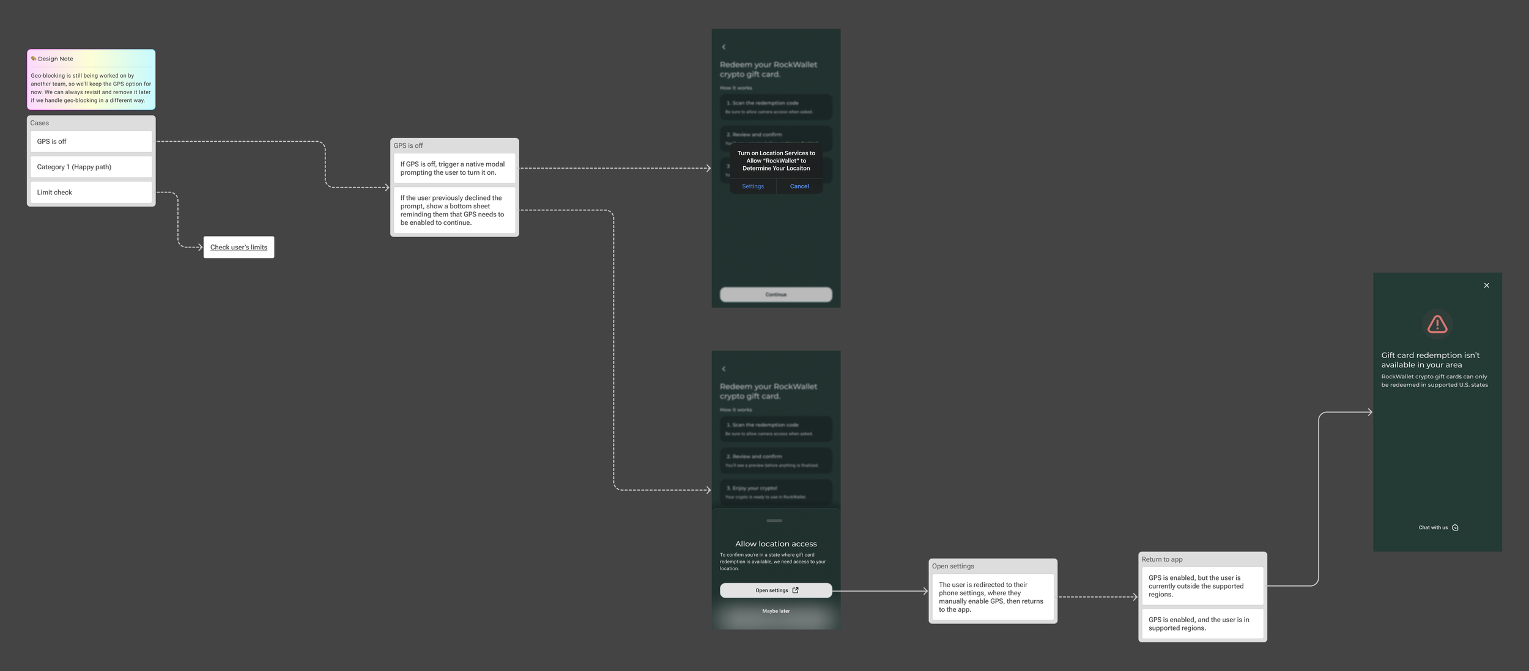Tap the Open settings button label

coord(772,590)
